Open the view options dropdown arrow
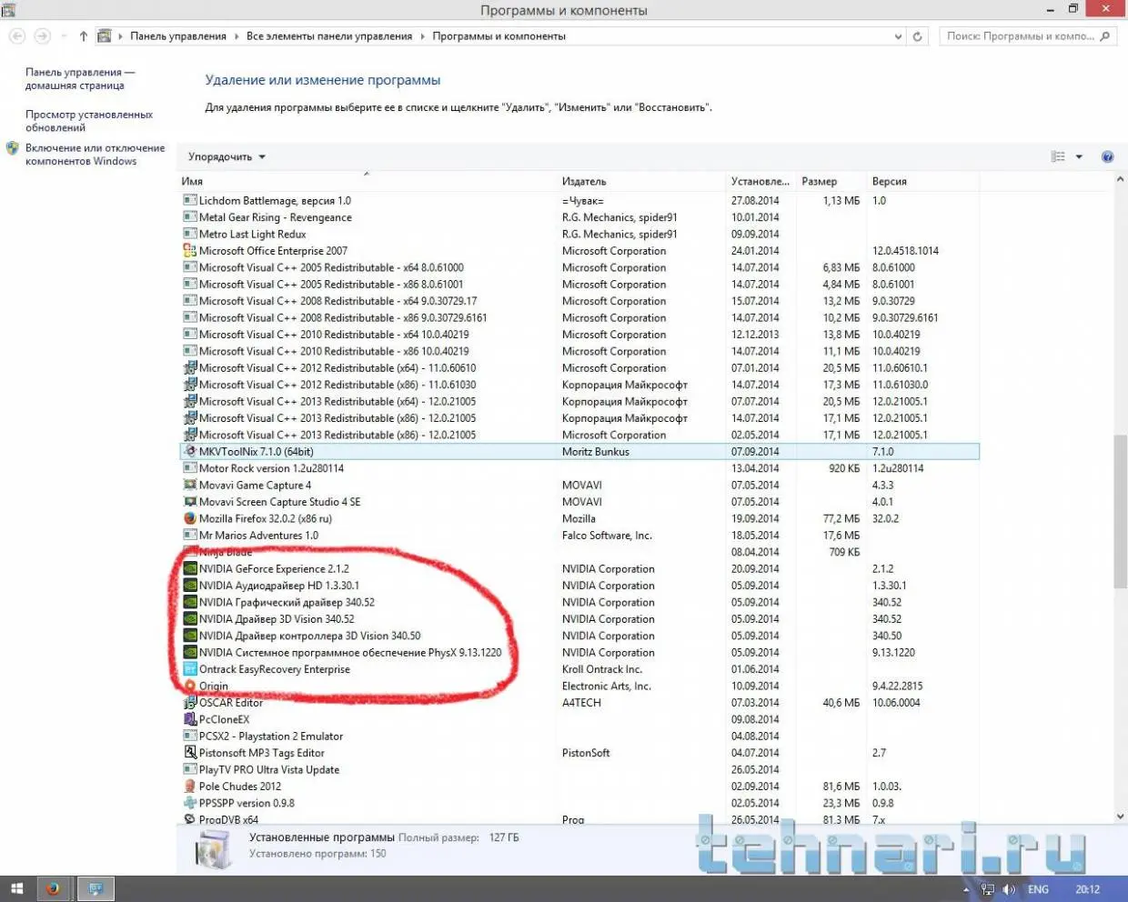Screen dimensions: 1128x902 tap(1079, 156)
